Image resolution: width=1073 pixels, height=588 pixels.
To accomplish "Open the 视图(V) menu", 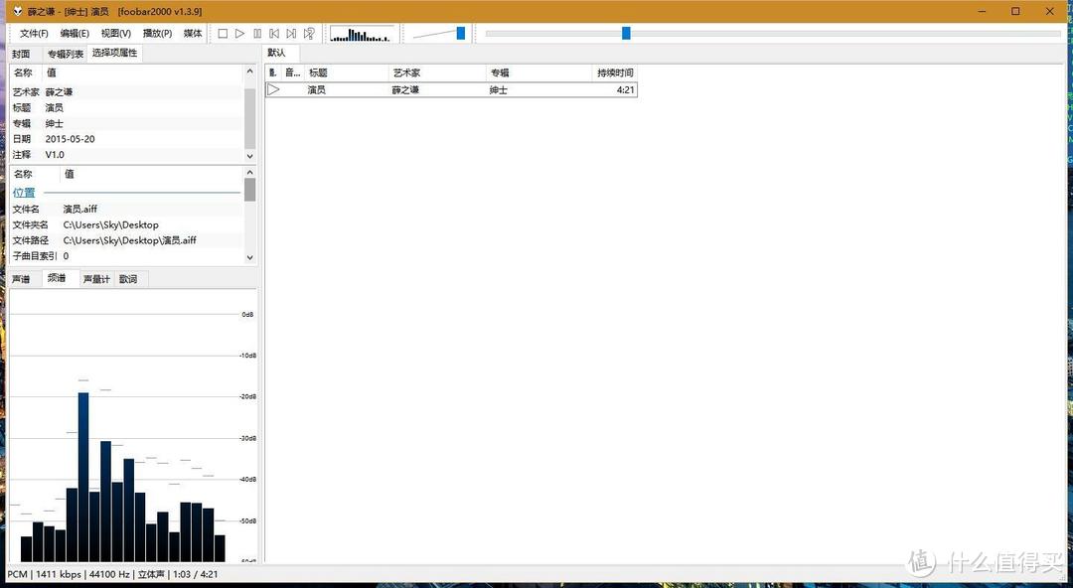I will (115, 33).
